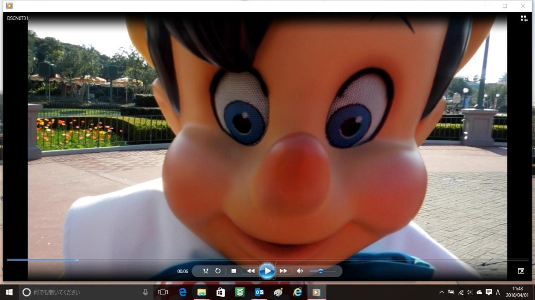Click the Cortana search box
The image size is (535, 300).
click(x=86, y=292)
